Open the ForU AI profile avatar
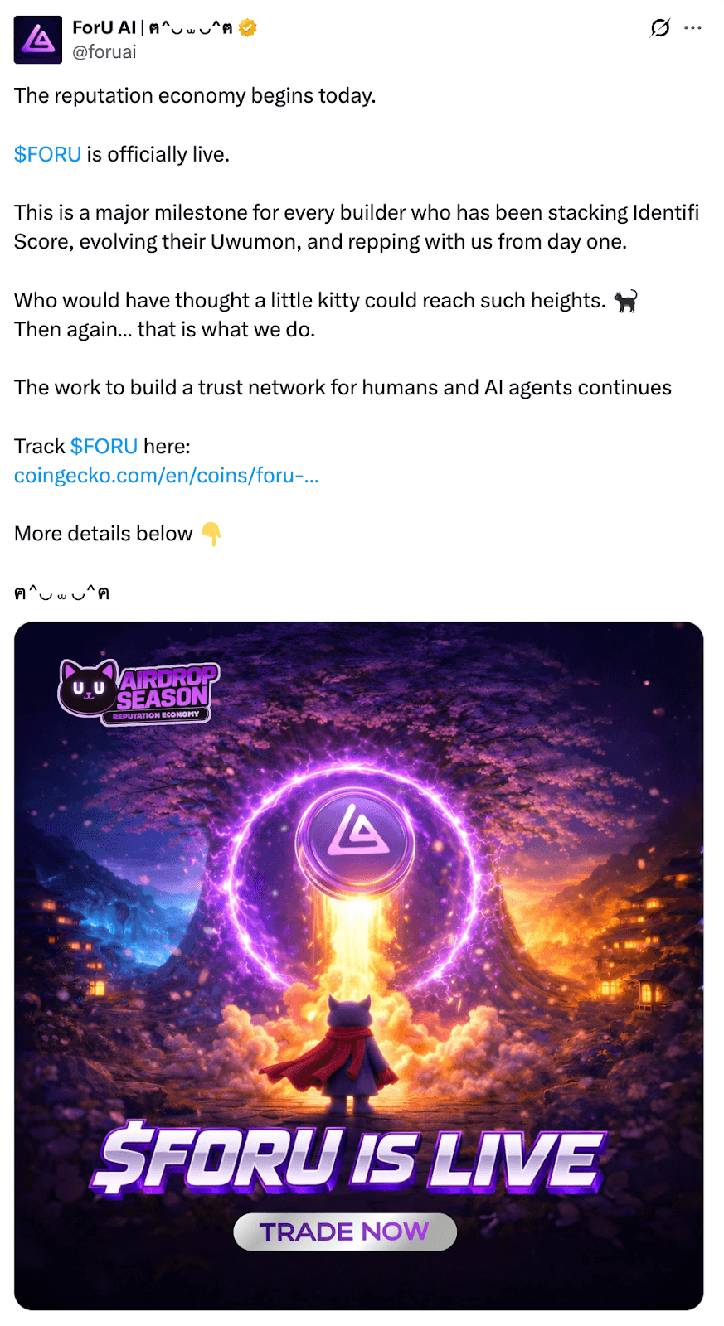Viewport: 724px width, 1326px height. (38, 40)
